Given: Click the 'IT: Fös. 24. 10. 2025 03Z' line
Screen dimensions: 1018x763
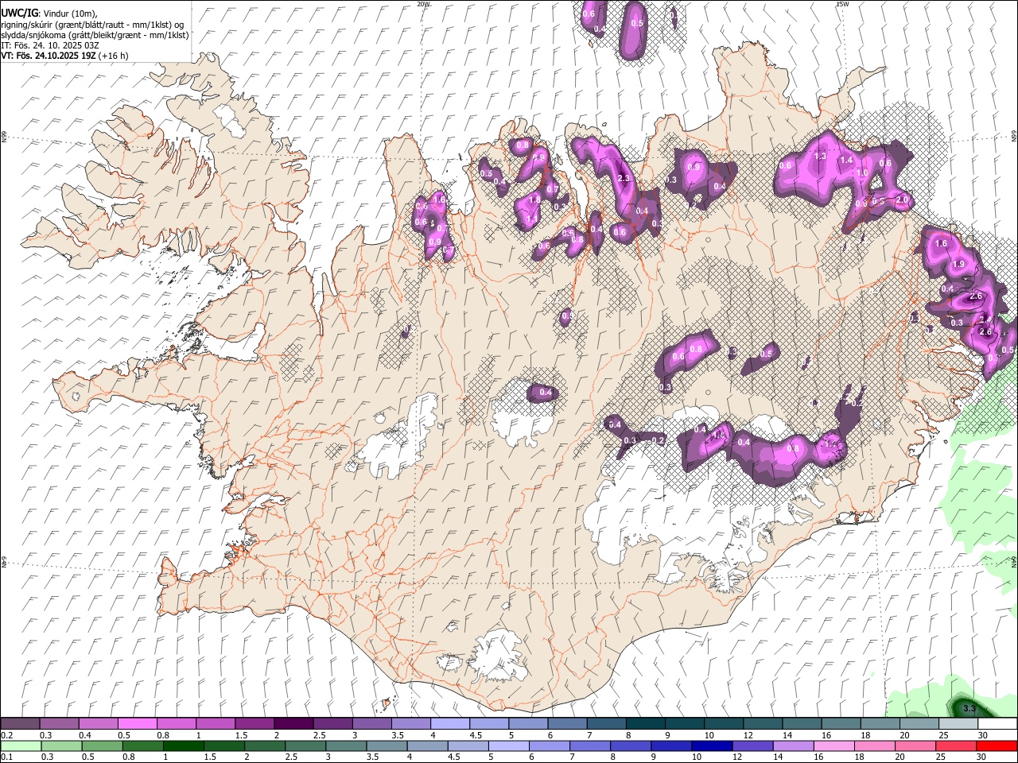Looking at the screenshot, I should pyautogui.click(x=50, y=45).
